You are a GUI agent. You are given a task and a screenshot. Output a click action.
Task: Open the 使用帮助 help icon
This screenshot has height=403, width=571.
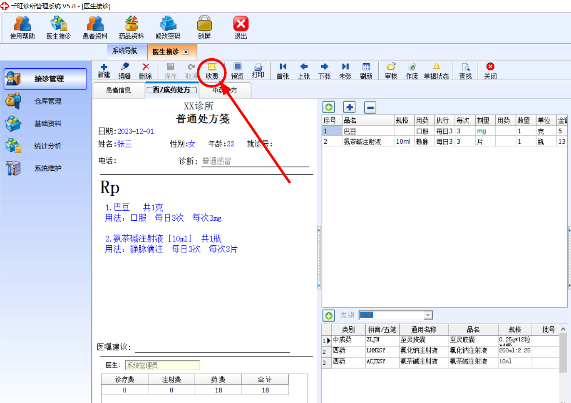coord(22,28)
